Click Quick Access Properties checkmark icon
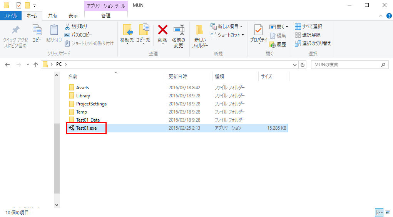Image resolution: width=393 pixels, height=217 pixels. 19,5
